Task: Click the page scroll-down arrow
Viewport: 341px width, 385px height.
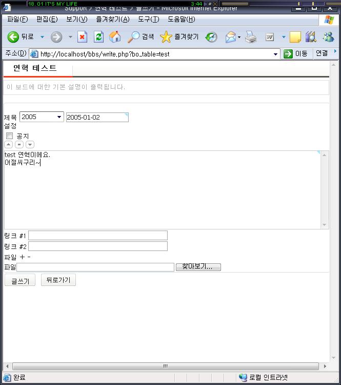Action: pyautogui.click(x=333, y=358)
